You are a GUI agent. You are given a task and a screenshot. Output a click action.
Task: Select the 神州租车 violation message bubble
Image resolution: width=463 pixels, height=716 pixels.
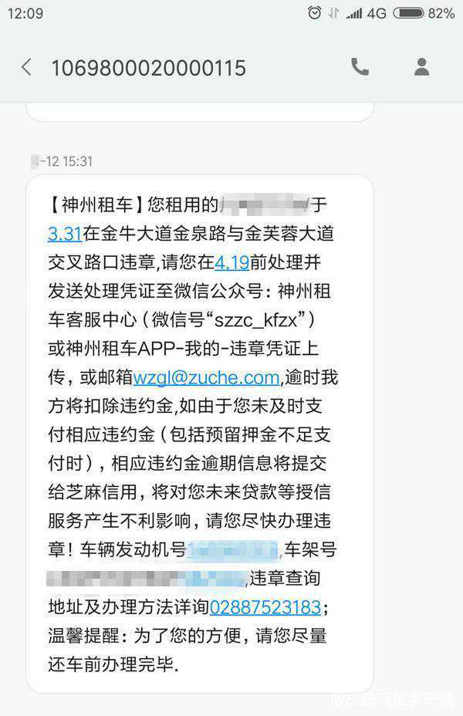click(200, 434)
